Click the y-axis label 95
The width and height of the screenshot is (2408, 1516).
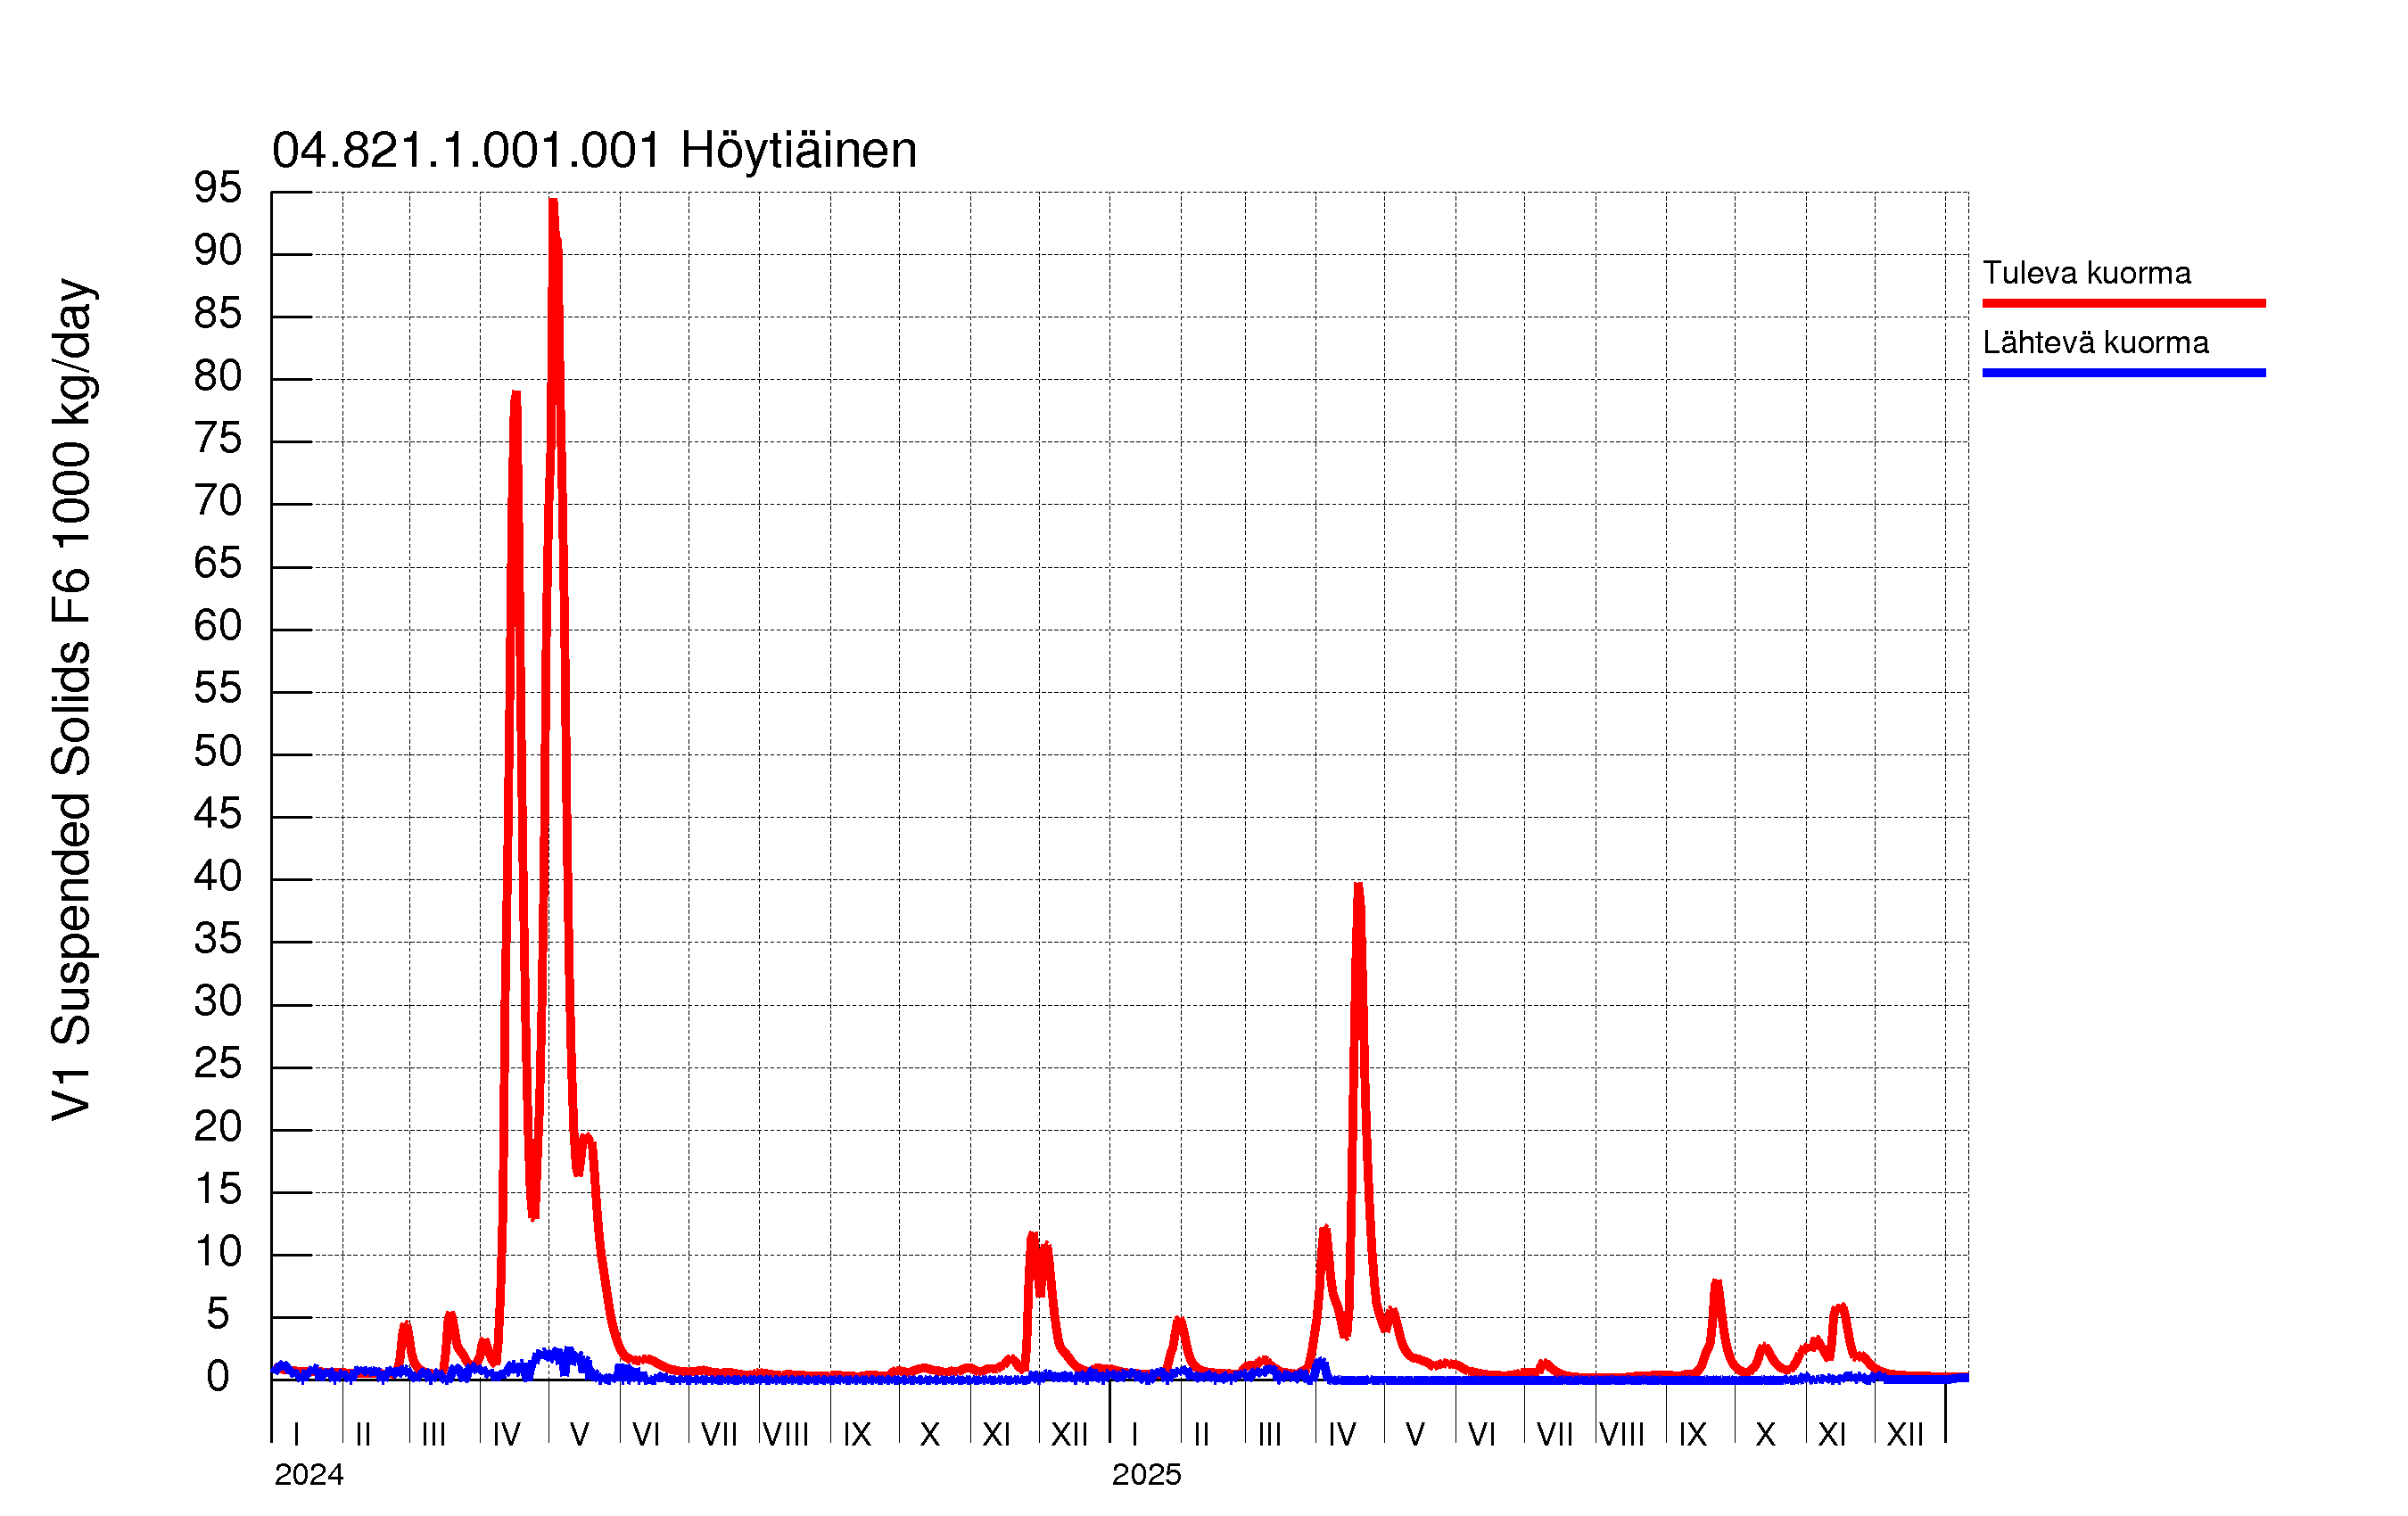[218, 188]
